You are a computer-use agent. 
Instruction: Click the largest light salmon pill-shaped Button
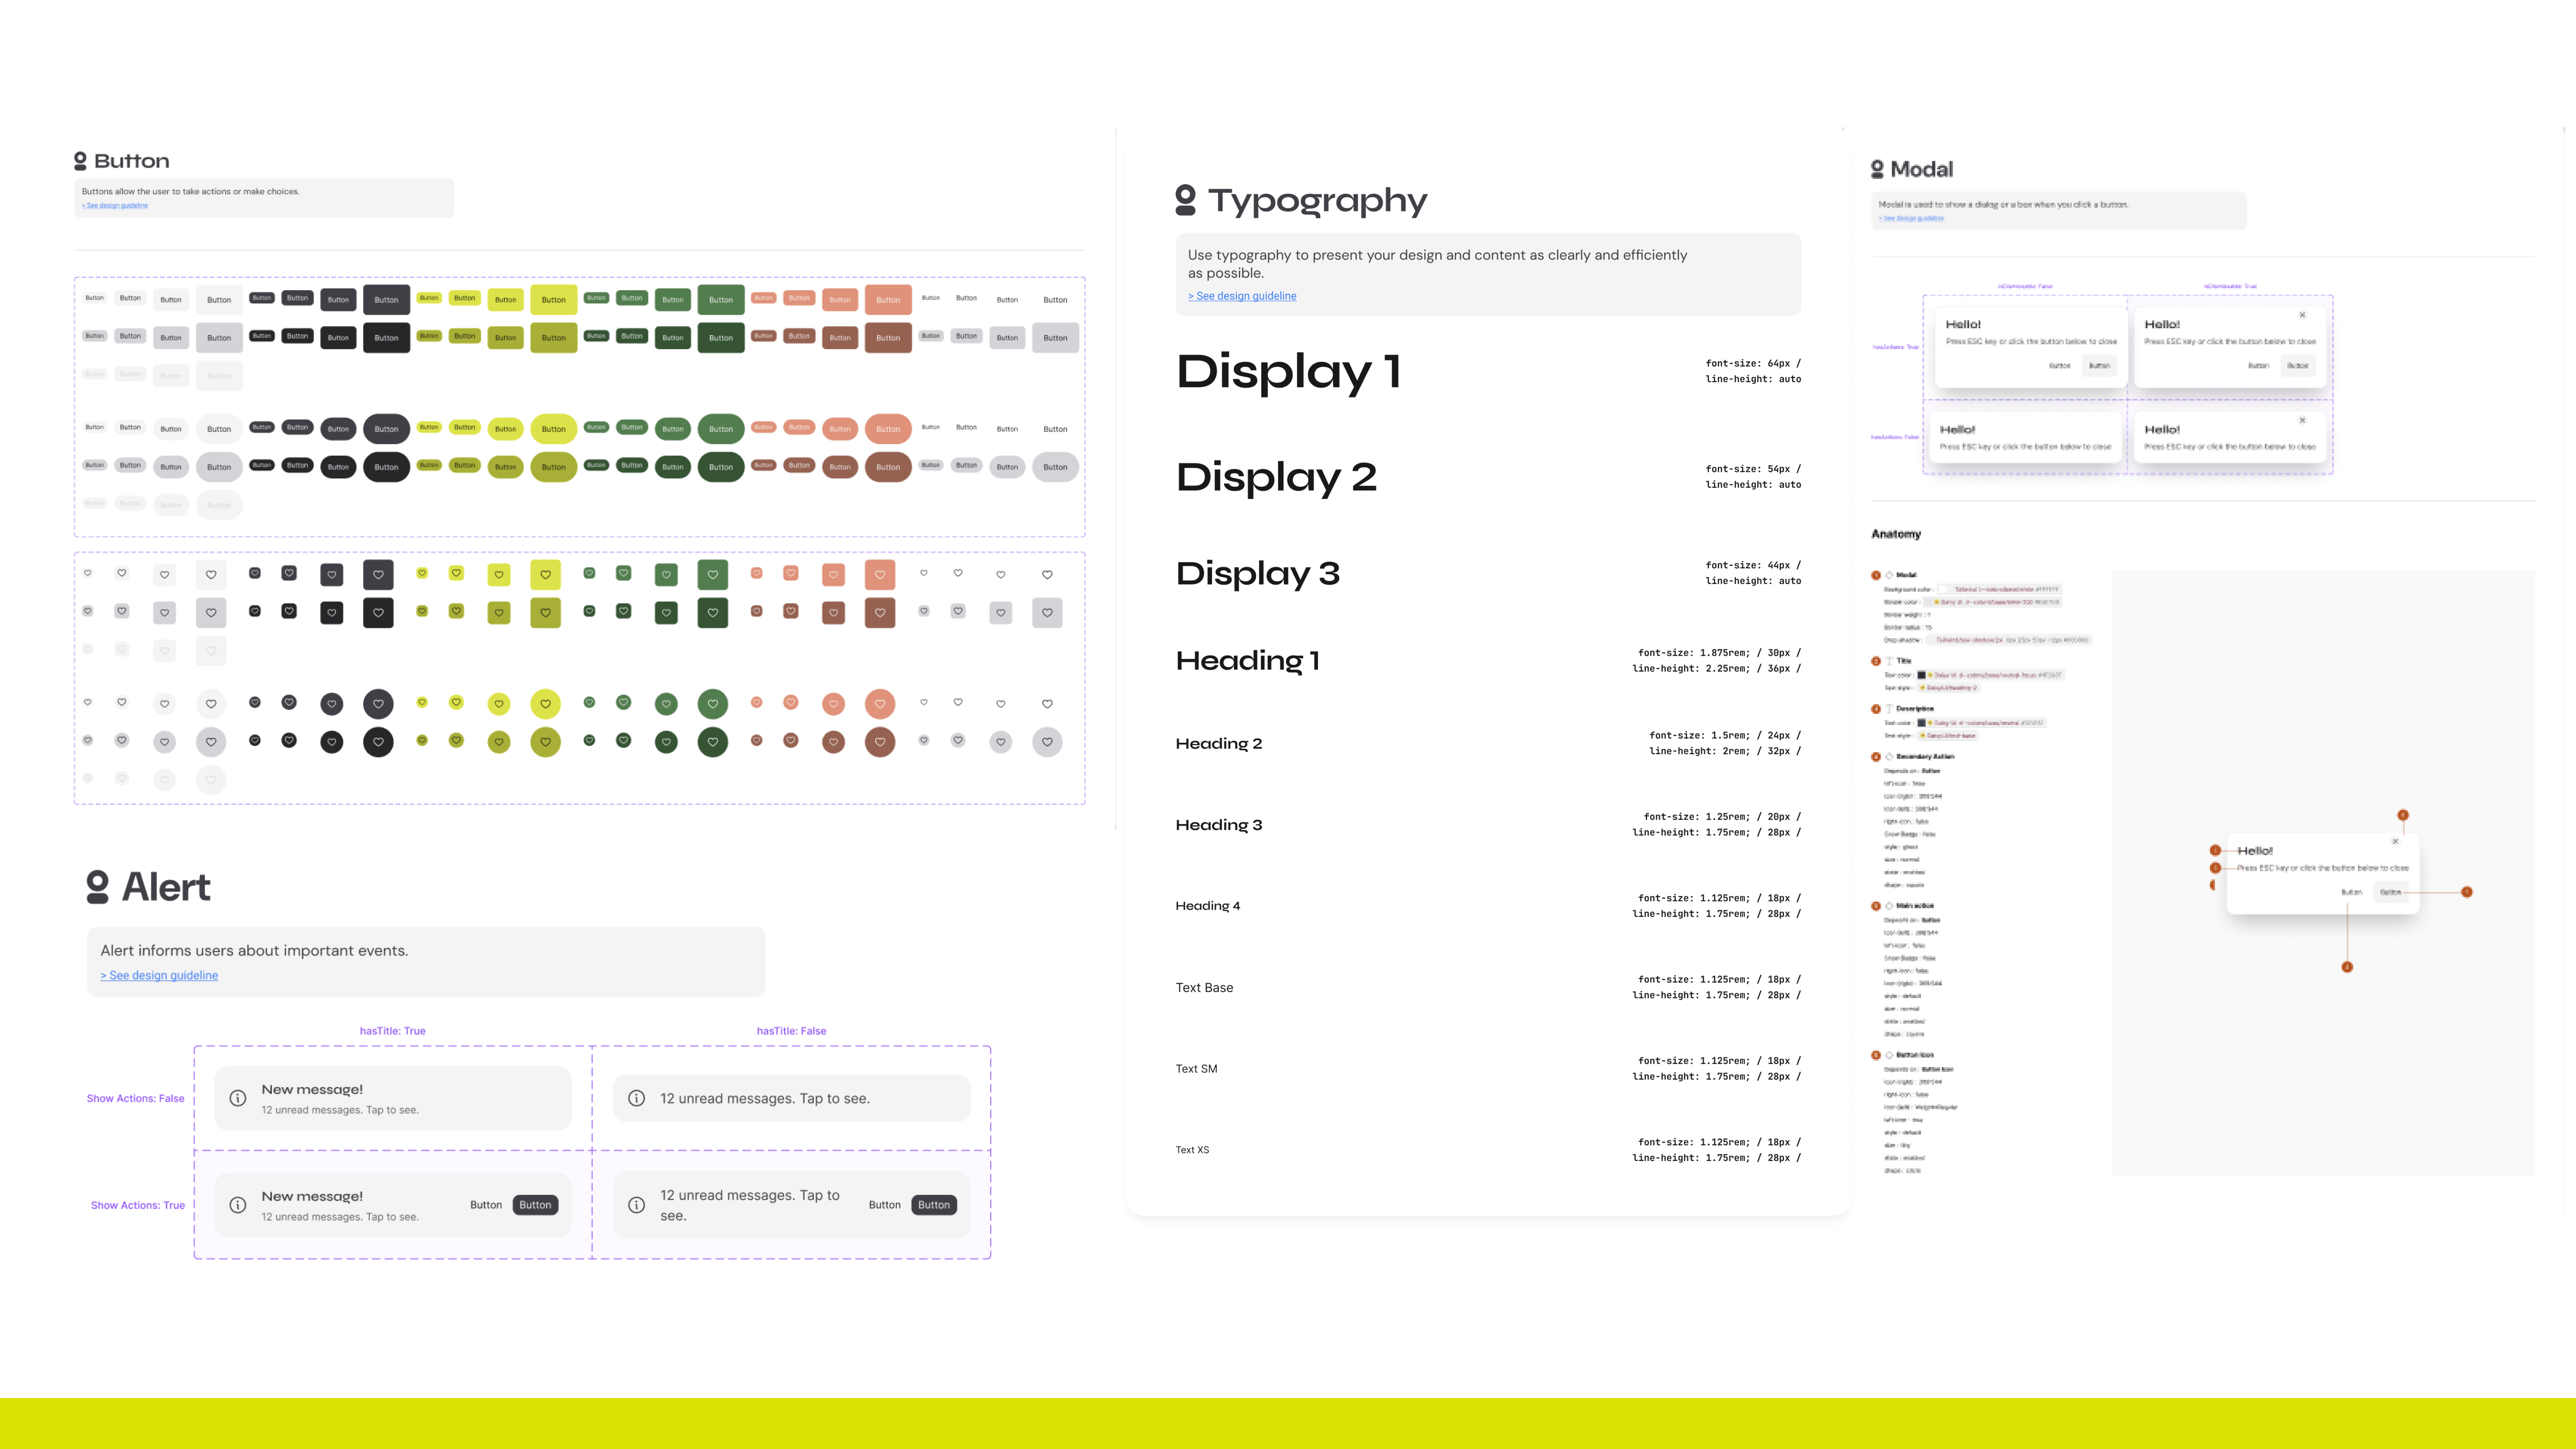point(888,429)
